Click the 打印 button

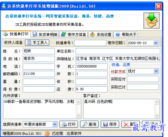(x=69, y=124)
